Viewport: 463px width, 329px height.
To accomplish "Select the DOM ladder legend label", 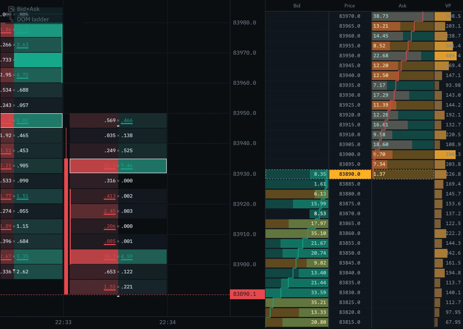I will (x=33, y=19).
